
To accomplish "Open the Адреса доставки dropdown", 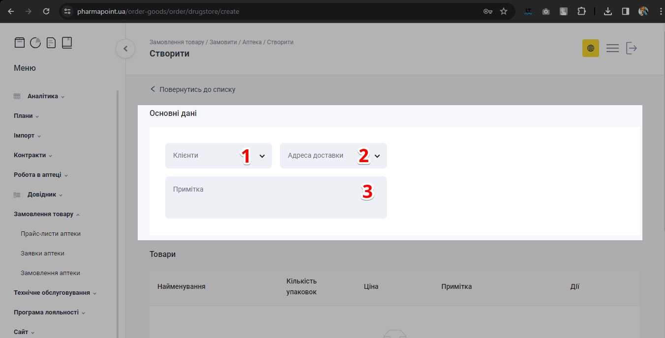I will pos(333,156).
